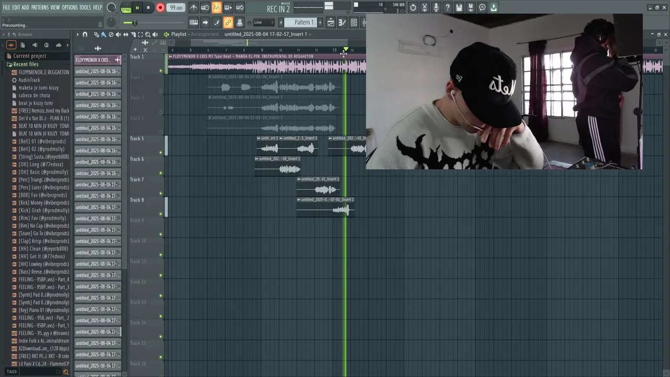Open 'AudioTrack' in Recent files

[29, 80]
